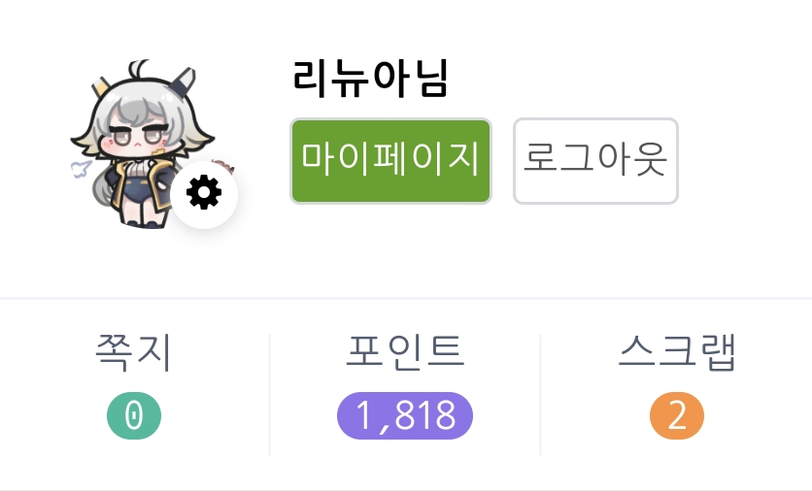Screen dimensions: 812x491
Task: Open the 포인트 points label
Action: pos(405,353)
